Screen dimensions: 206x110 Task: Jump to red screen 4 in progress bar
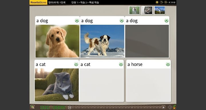51,107
